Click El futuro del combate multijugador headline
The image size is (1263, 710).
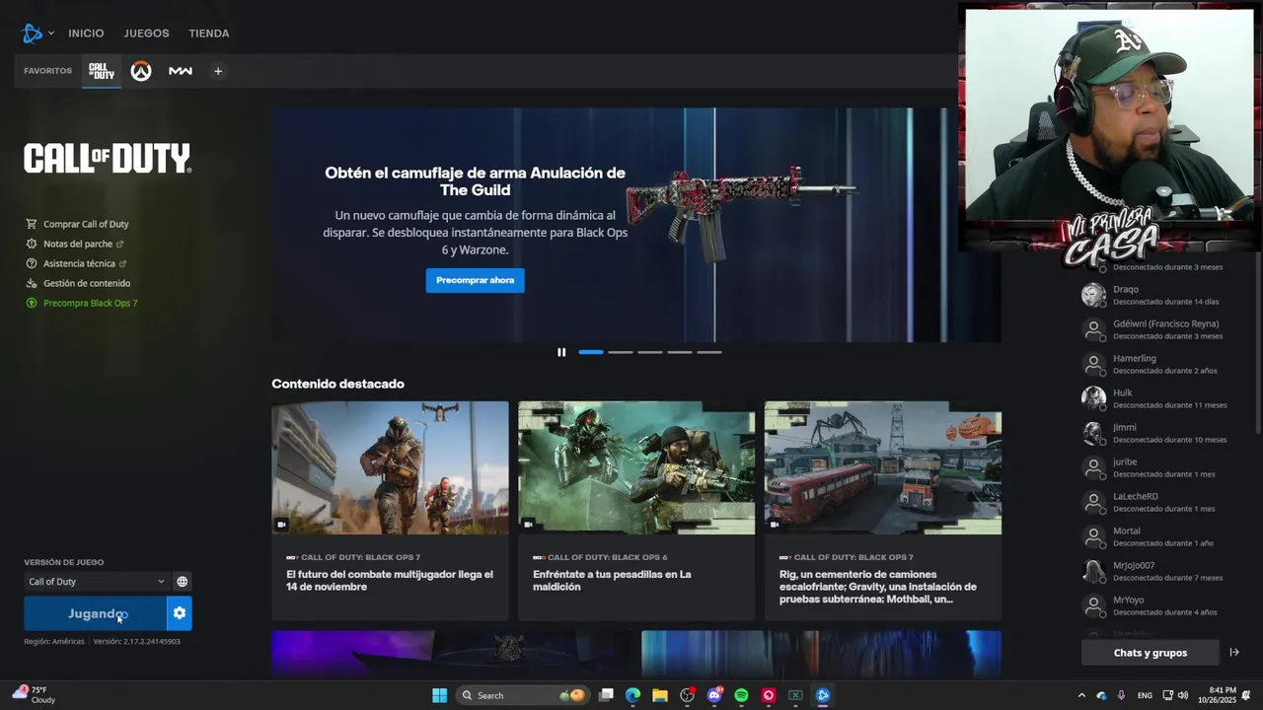point(390,581)
